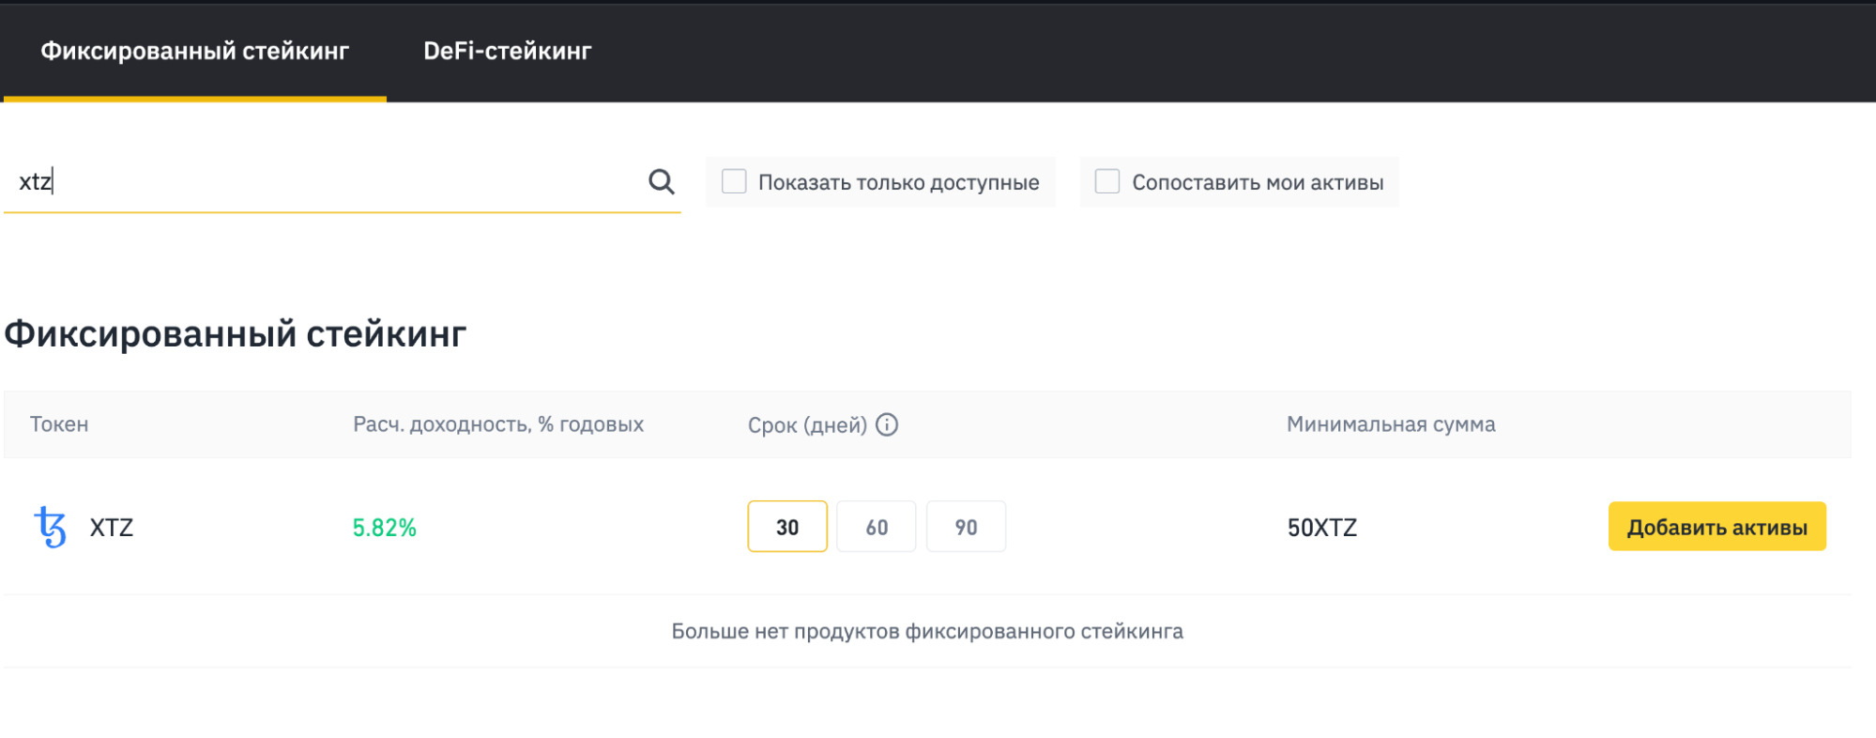The height and width of the screenshot is (738, 1876).
Task: Click the XTZ token name in row
Action: point(112,528)
